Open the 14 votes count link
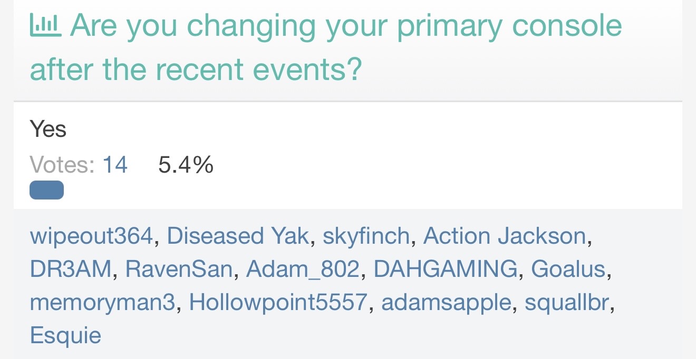696x359 pixels. point(115,165)
